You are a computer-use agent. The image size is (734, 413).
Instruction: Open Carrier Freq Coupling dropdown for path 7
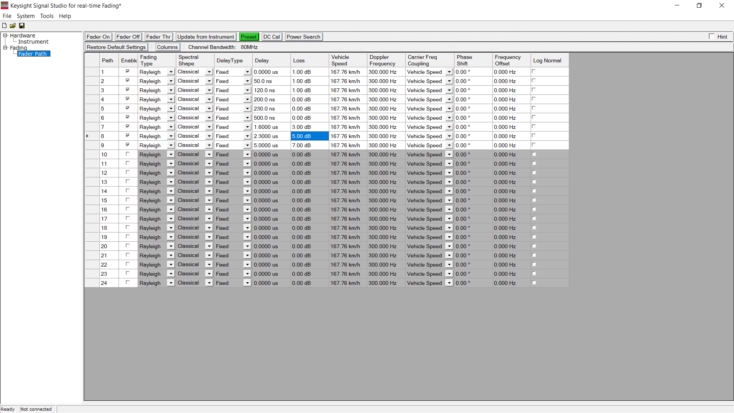pos(449,127)
